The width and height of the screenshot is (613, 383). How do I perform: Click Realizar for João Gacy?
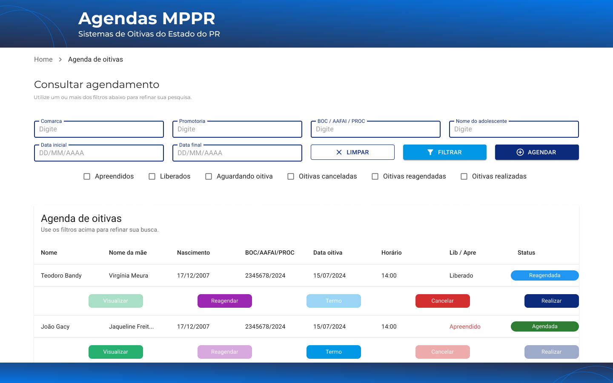pos(552,352)
